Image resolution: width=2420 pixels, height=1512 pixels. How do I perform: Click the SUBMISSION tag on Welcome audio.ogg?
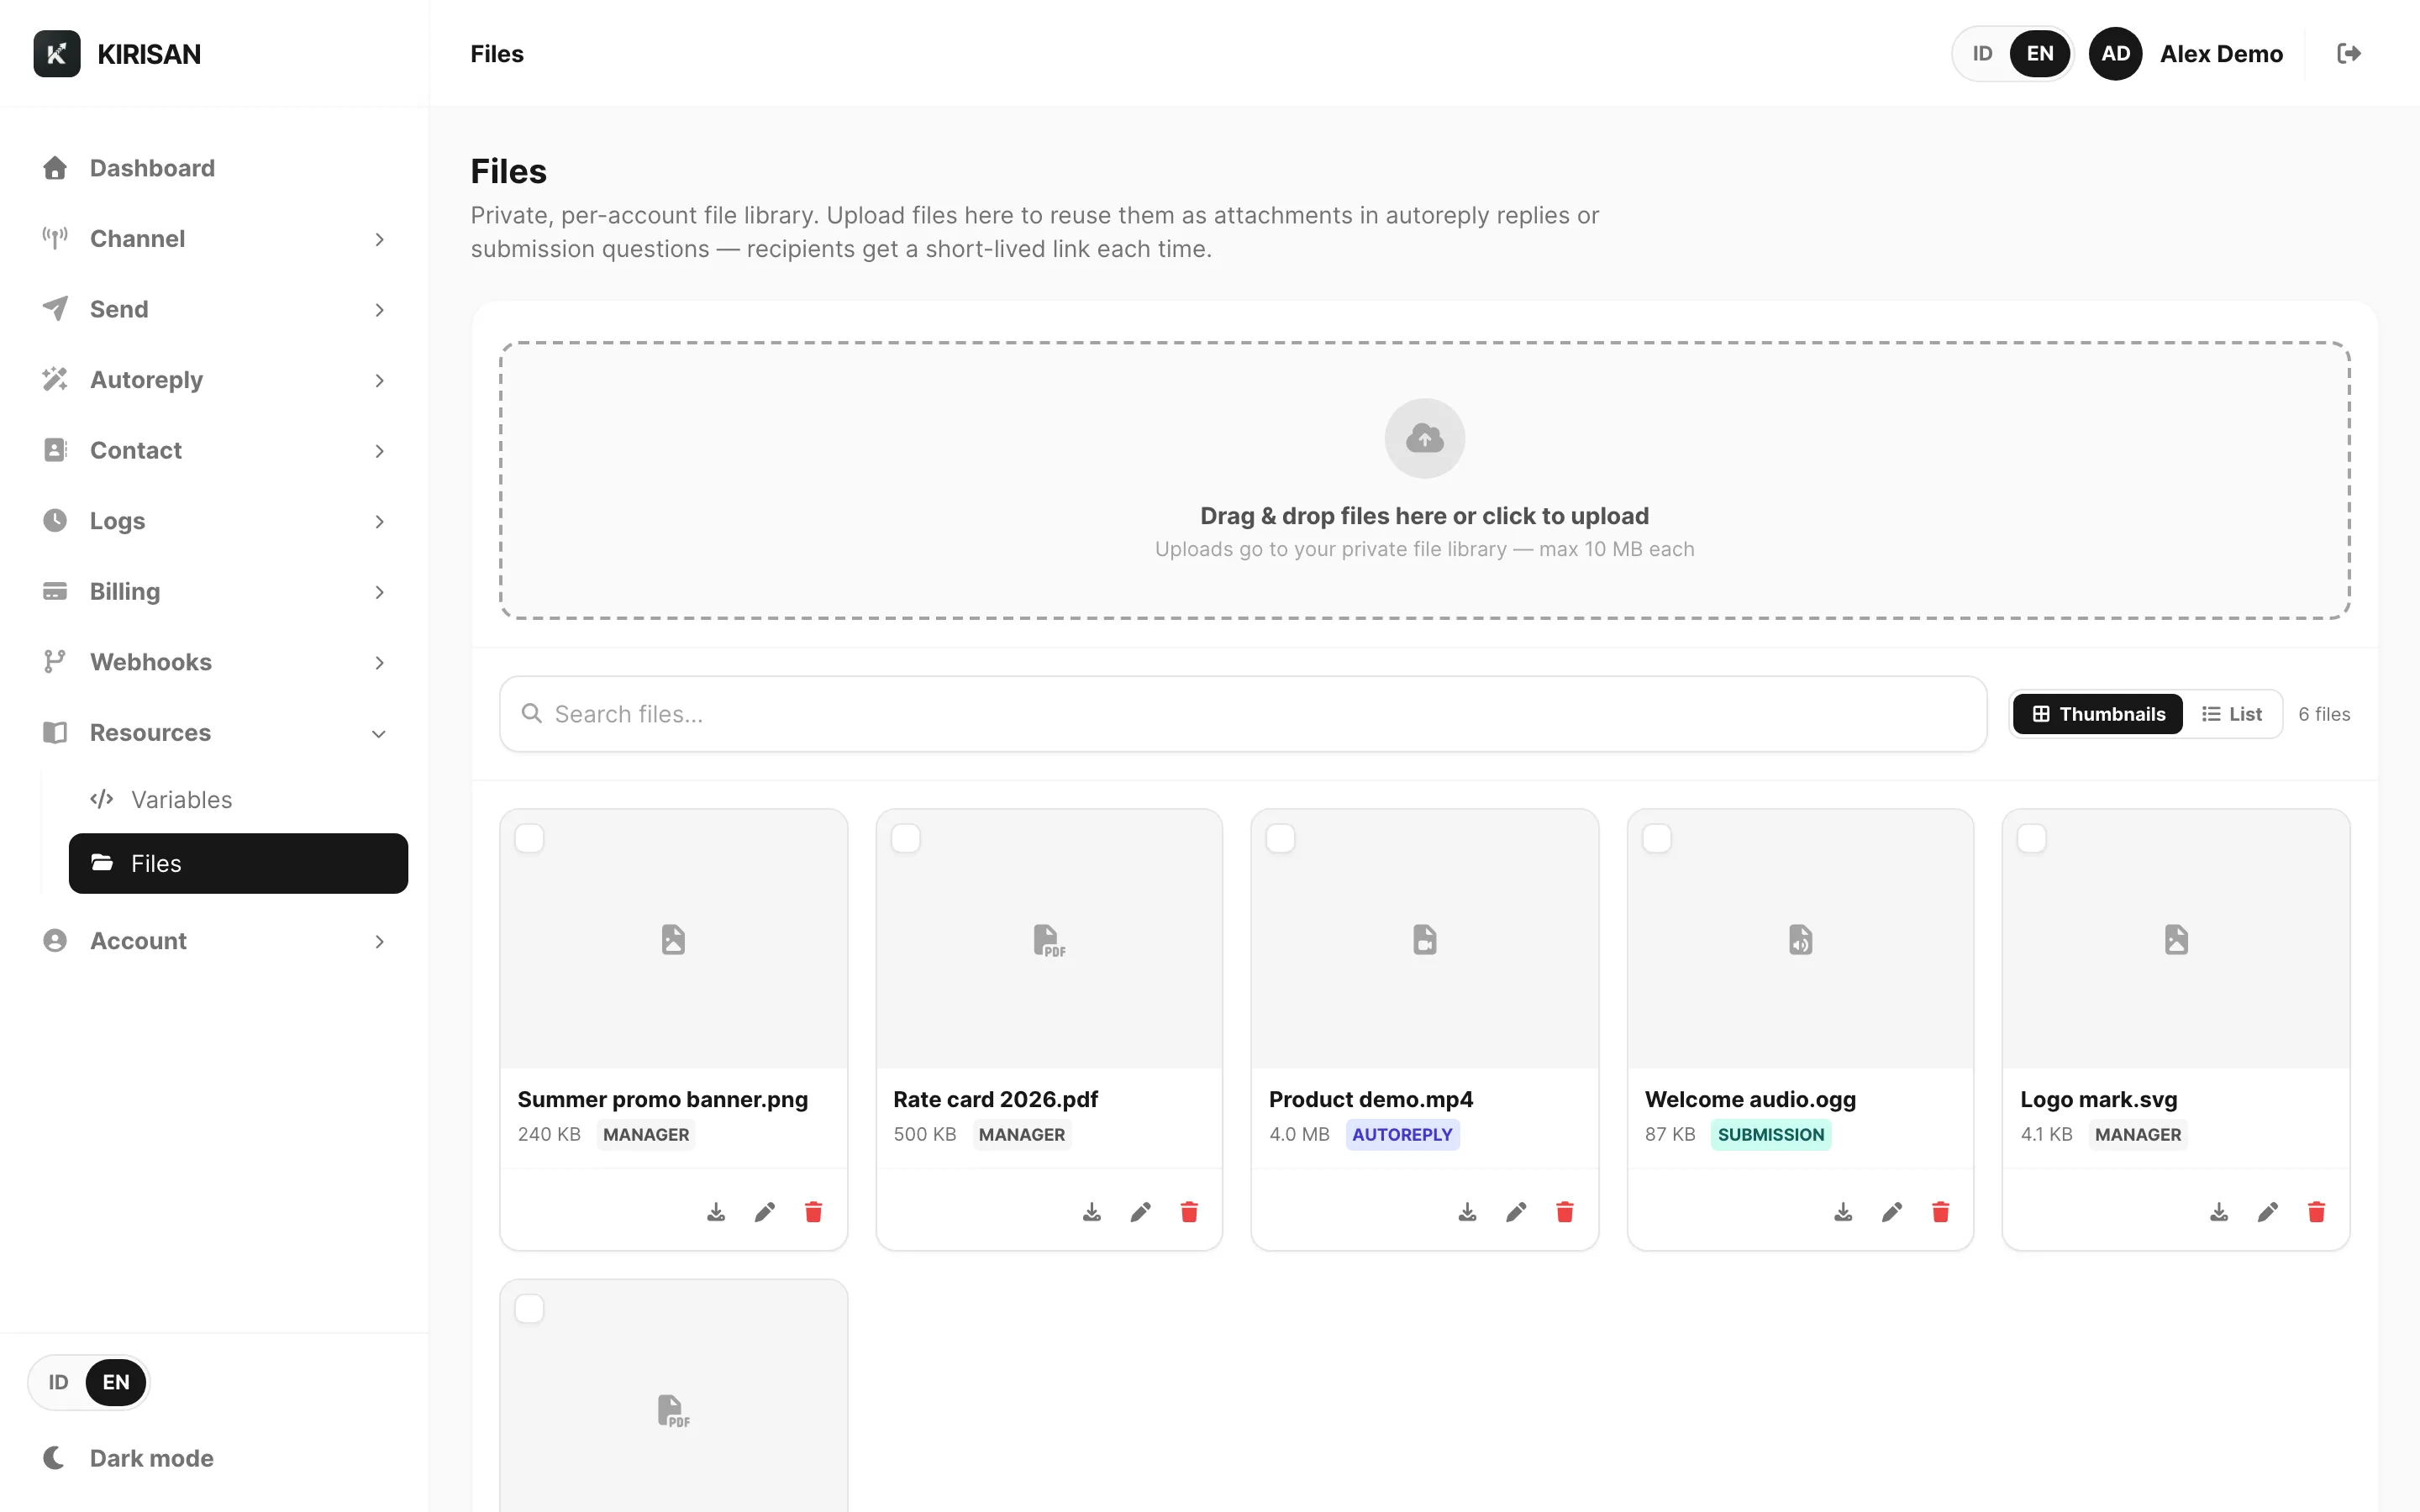[1770, 1134]
